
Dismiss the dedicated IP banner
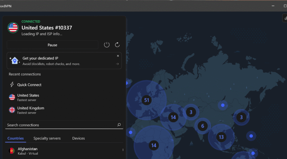tap(118, 56)
